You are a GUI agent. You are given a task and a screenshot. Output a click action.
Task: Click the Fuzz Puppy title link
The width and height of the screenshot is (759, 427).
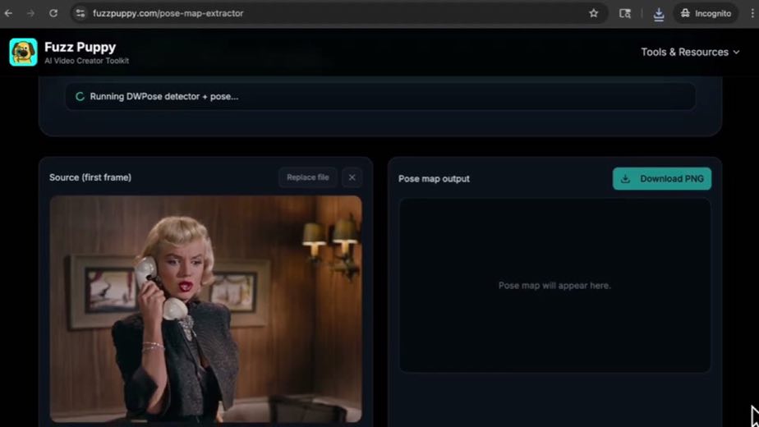[80, 48]
